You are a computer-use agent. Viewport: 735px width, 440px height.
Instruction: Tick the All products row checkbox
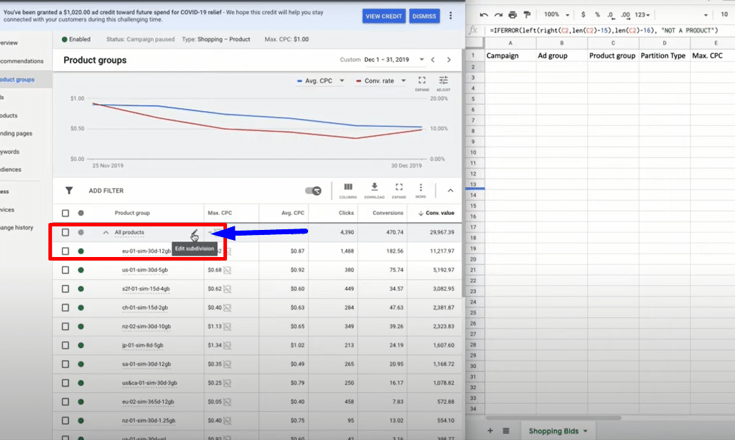65,232
